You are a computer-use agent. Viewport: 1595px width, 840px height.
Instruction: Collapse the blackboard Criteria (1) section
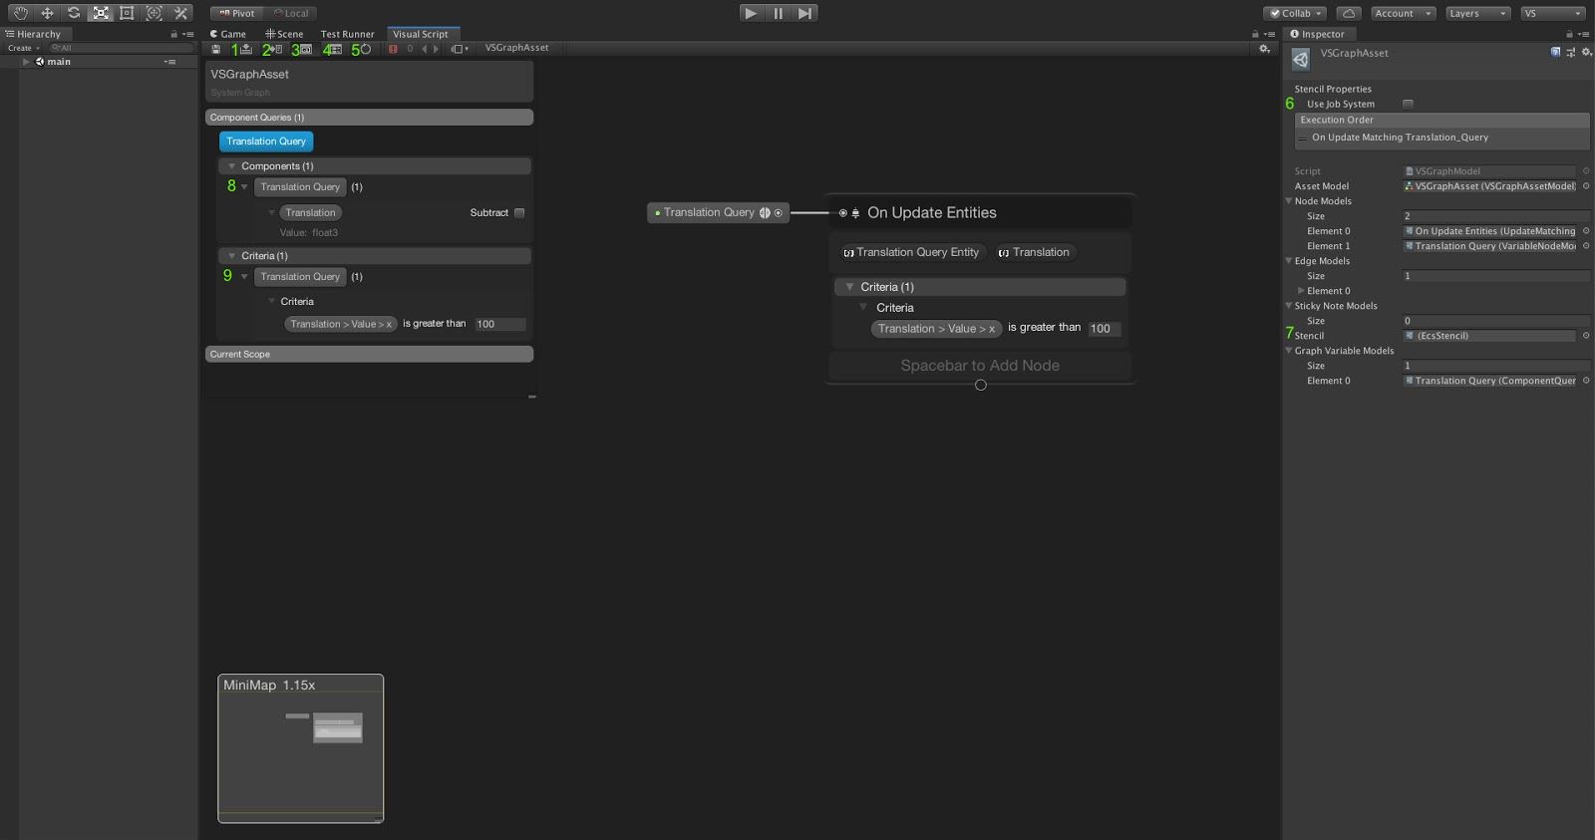231,256
